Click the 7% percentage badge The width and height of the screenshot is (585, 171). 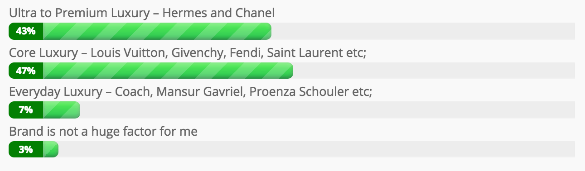click(x=26, y=110)
